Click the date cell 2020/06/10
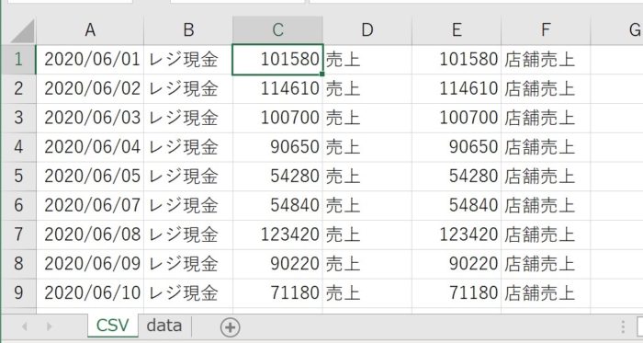 coord(90,292)
